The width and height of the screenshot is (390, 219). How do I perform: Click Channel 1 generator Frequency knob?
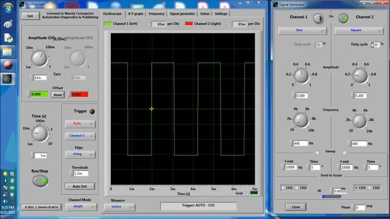301,120
